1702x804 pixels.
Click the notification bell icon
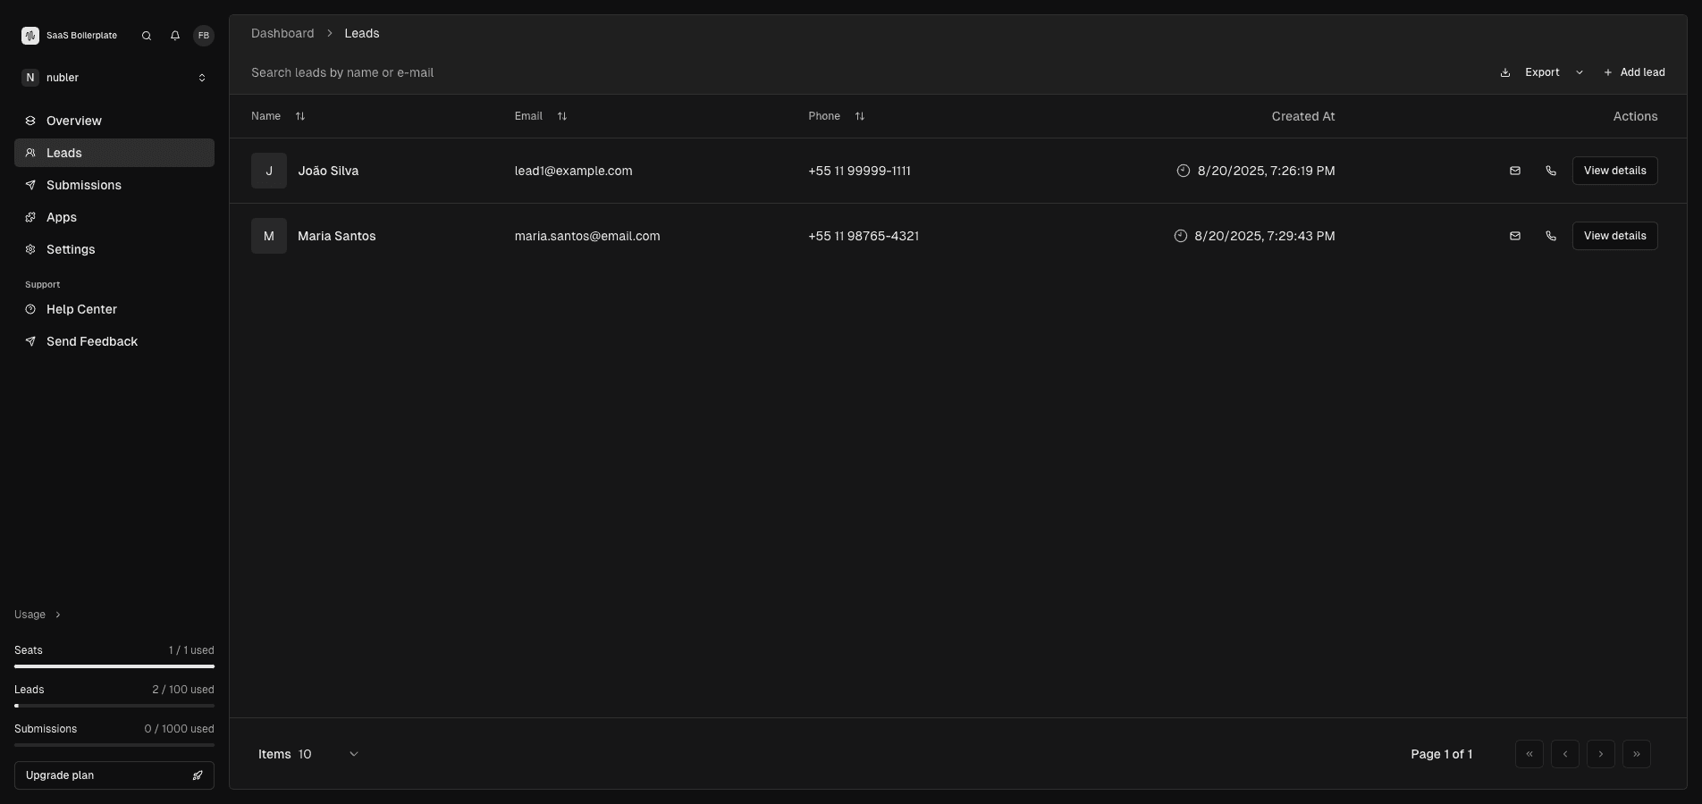[x=174, y=36]
